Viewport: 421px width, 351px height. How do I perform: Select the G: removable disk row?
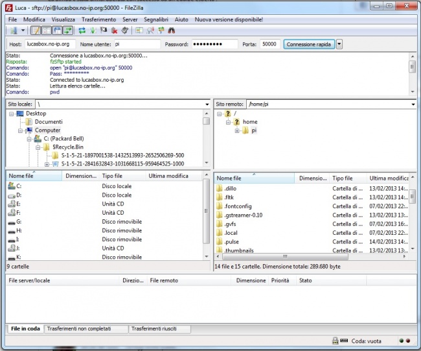105,222
